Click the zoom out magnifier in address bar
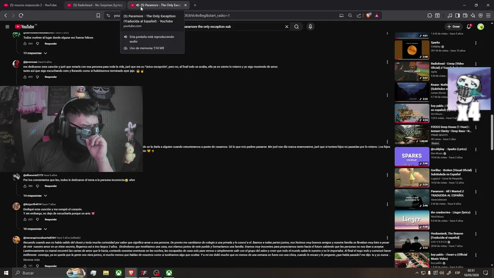The height and width of the screenshot is (278, 494). pos(350,15)
